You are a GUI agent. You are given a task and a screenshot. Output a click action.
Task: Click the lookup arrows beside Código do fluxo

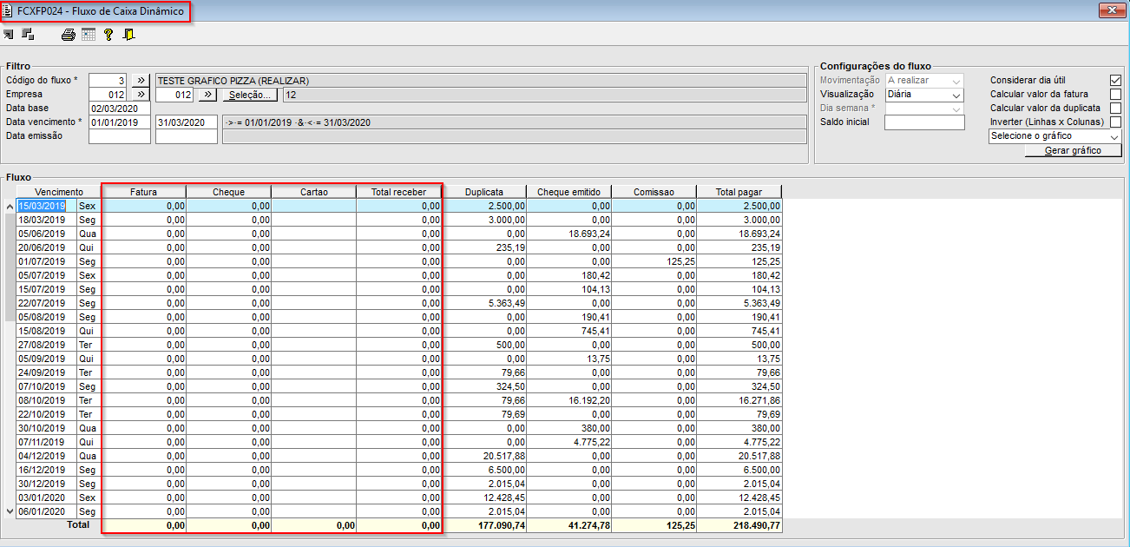[x=141, y=81]
